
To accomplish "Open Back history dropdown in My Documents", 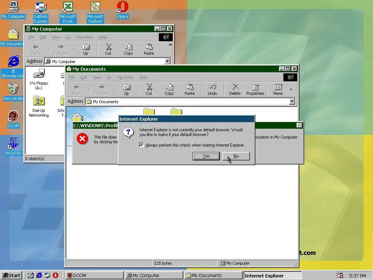I will tap(89, 90).
